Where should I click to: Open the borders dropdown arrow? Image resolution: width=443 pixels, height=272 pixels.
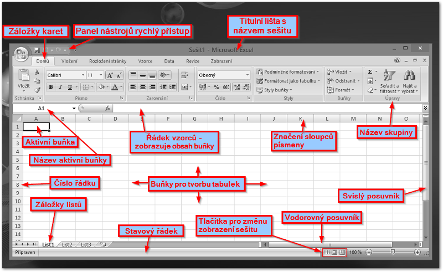tap(92, 87)
